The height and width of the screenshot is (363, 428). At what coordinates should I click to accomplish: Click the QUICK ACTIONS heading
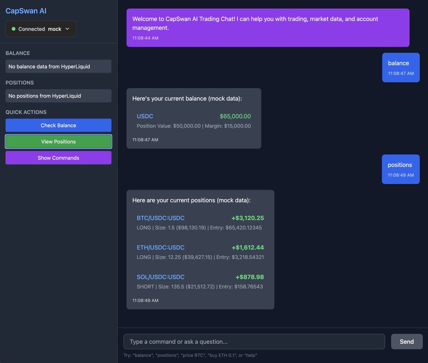pyautogui.click(x=26, y=112)
